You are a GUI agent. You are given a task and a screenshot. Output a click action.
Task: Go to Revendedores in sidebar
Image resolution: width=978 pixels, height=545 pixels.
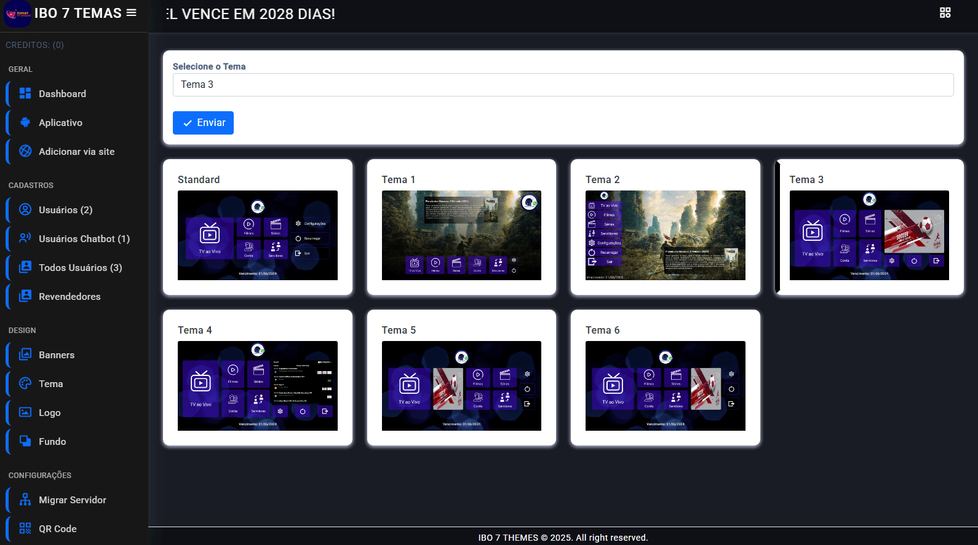70,297
